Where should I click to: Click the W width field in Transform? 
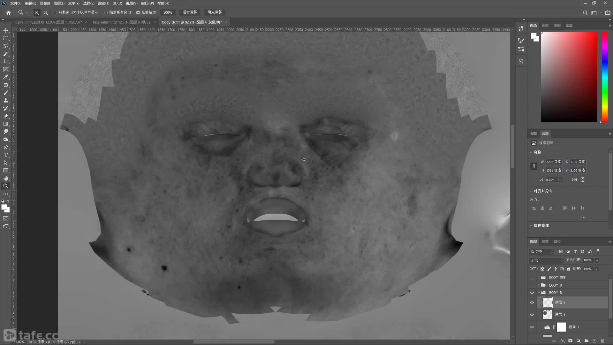553,162
